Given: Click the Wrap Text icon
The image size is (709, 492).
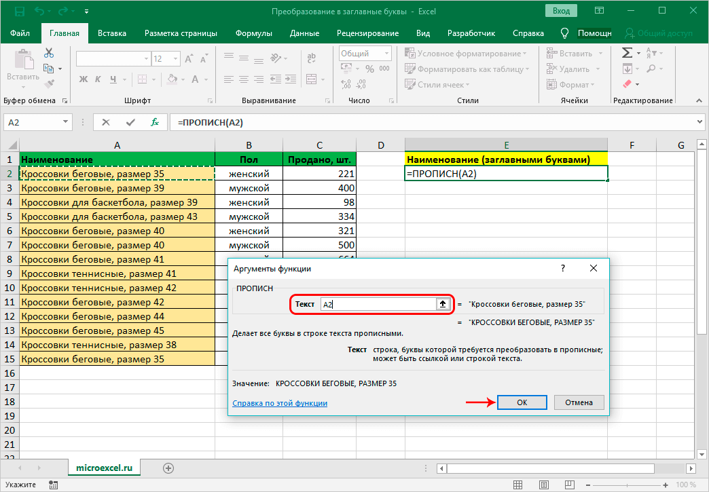Looking at the screenshot, I should [x=312, y=58].
